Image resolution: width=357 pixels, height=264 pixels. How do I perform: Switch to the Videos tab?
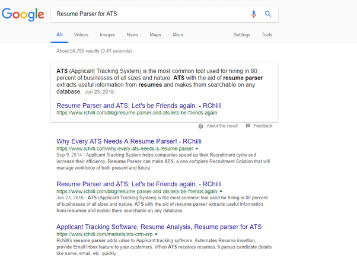pyautogui.click(x=81, y=34)
